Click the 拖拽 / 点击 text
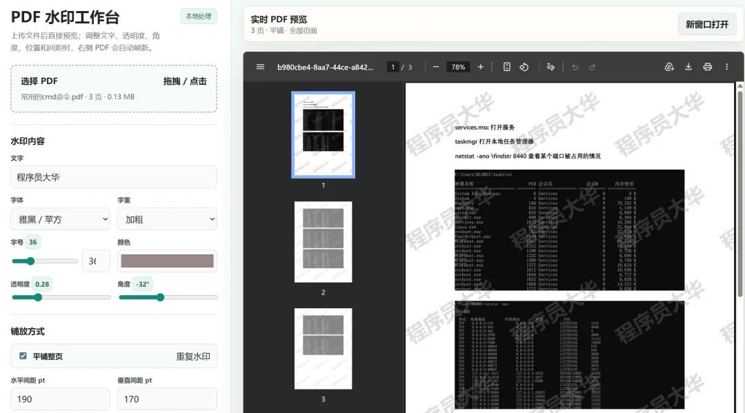Screen dimensions: 745x413 tap(185, 81)
